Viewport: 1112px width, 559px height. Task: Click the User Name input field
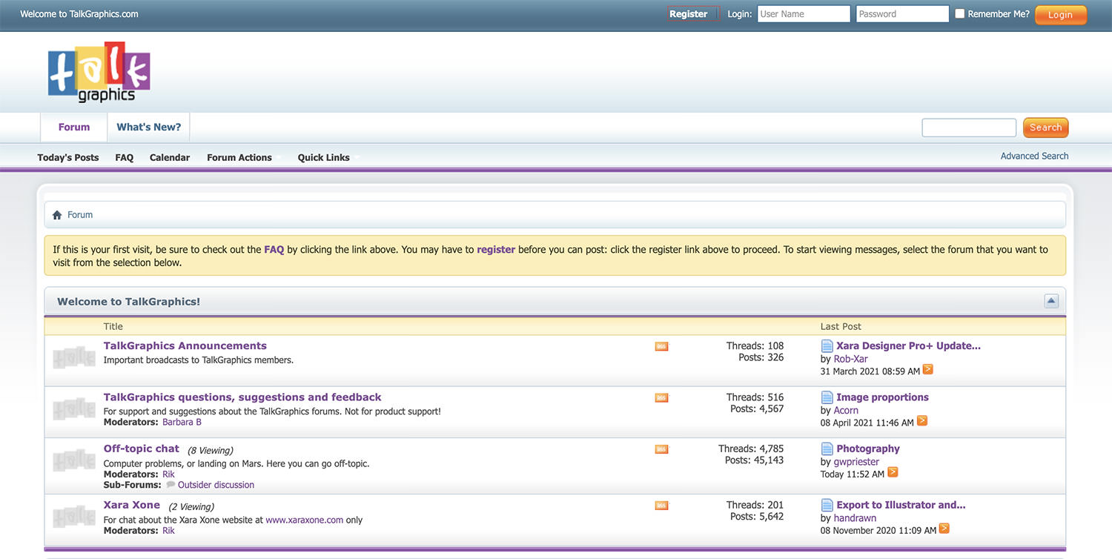(804, 14)
